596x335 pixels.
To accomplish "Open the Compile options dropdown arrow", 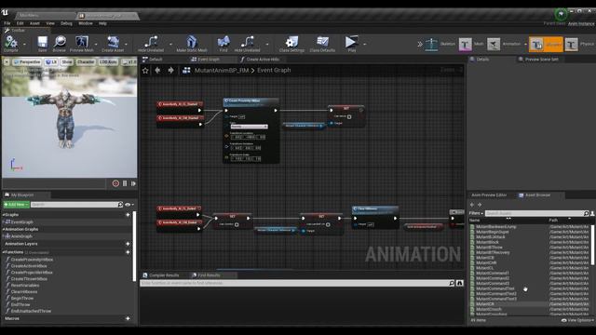I will (x=25, y=45).
